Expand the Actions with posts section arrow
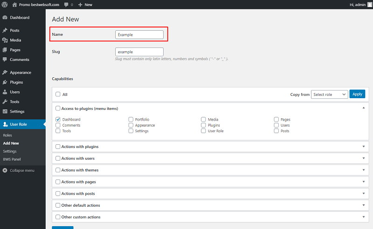This screenshot has width=373, height=229. point(364,193)
